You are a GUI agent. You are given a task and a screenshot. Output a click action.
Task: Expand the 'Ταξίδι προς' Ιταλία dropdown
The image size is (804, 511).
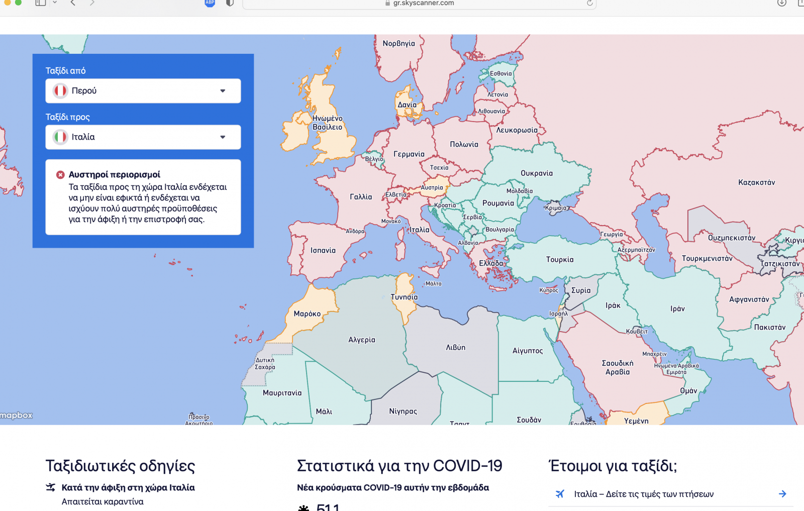tap(143, 137)
